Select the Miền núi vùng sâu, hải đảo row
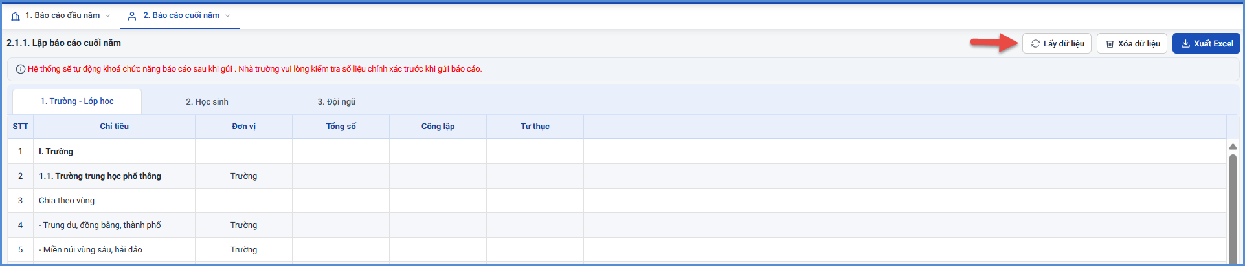The height and width of the screenshot is (266, 1245). (617, 250)
